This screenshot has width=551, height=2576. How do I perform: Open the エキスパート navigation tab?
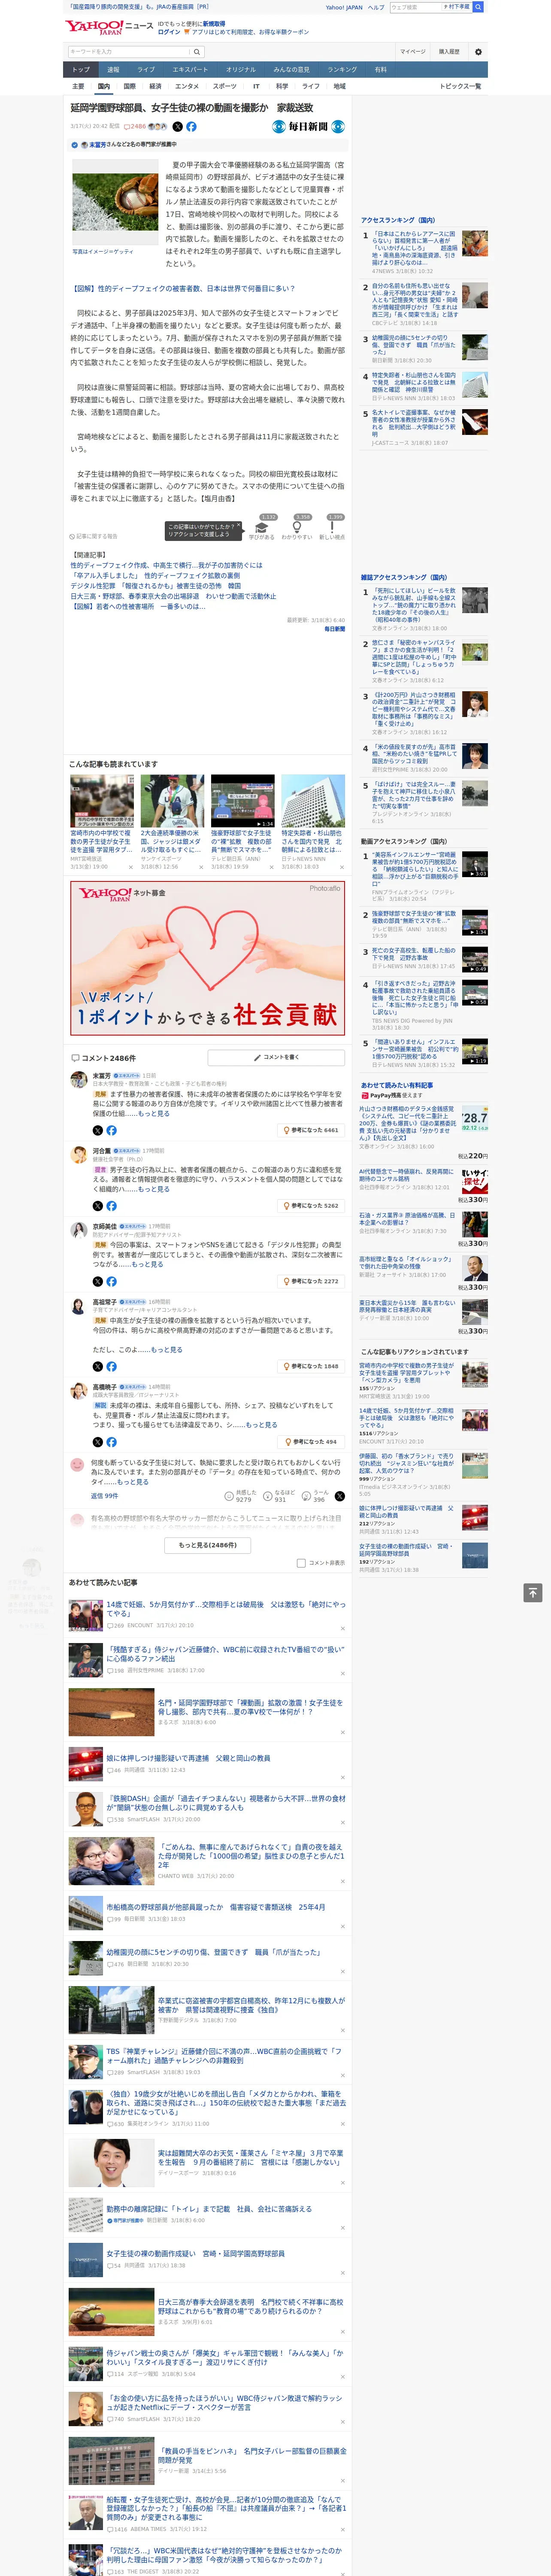(190, 70)
